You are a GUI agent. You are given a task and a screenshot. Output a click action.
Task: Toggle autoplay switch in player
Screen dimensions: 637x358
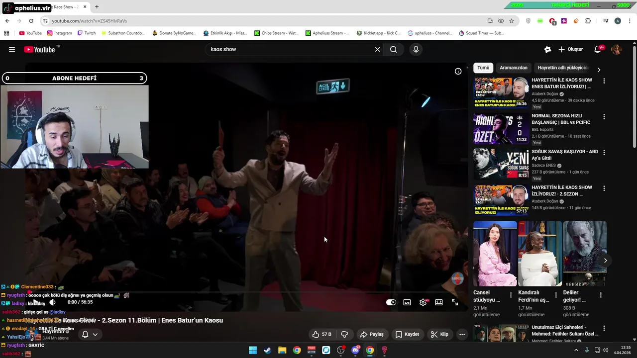tap(391, 302)
